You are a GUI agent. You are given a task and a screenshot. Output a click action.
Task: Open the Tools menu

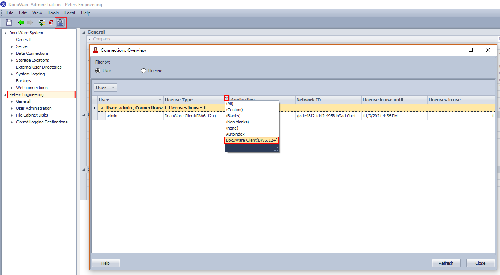coord(53,13)
